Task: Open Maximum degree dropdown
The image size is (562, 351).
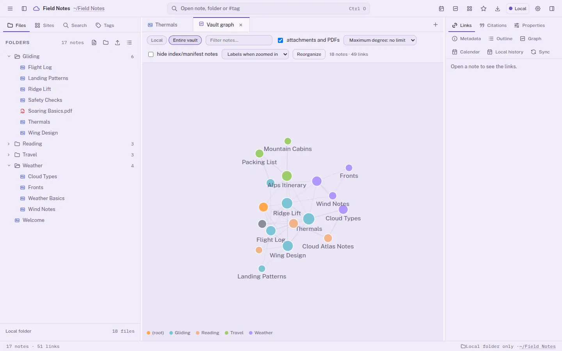Action: pyautogui.click(x=380, y=40)
